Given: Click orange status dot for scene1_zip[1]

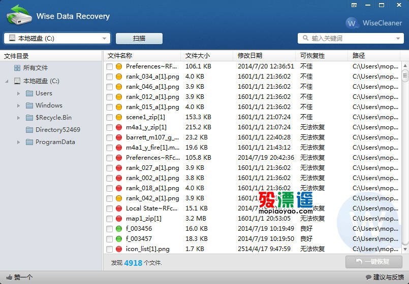Looking at the screenshot, I should pos(119,117).
